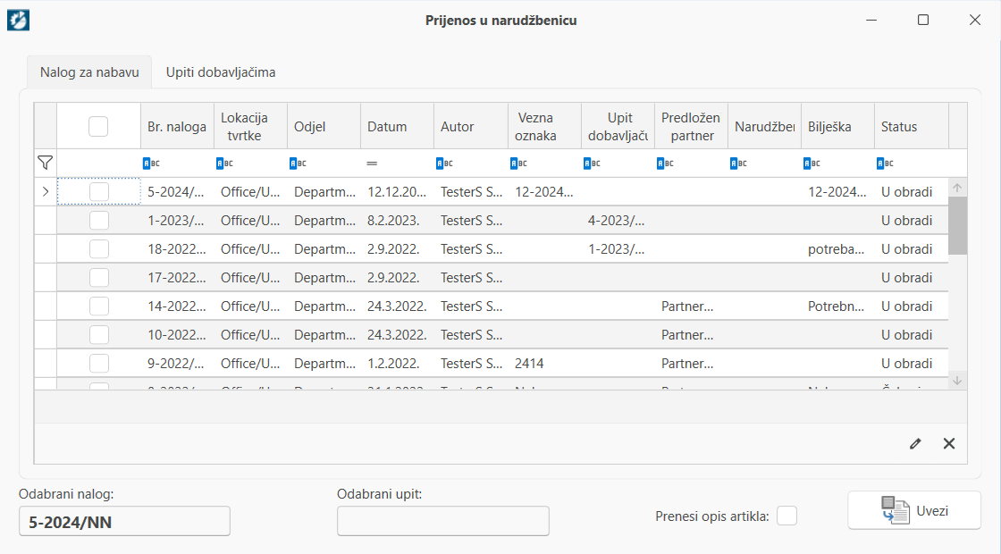Enable the Prenesi opis artikla checkbox
The width and height of the screenshot is (1001, 554).
click(787, 516)
